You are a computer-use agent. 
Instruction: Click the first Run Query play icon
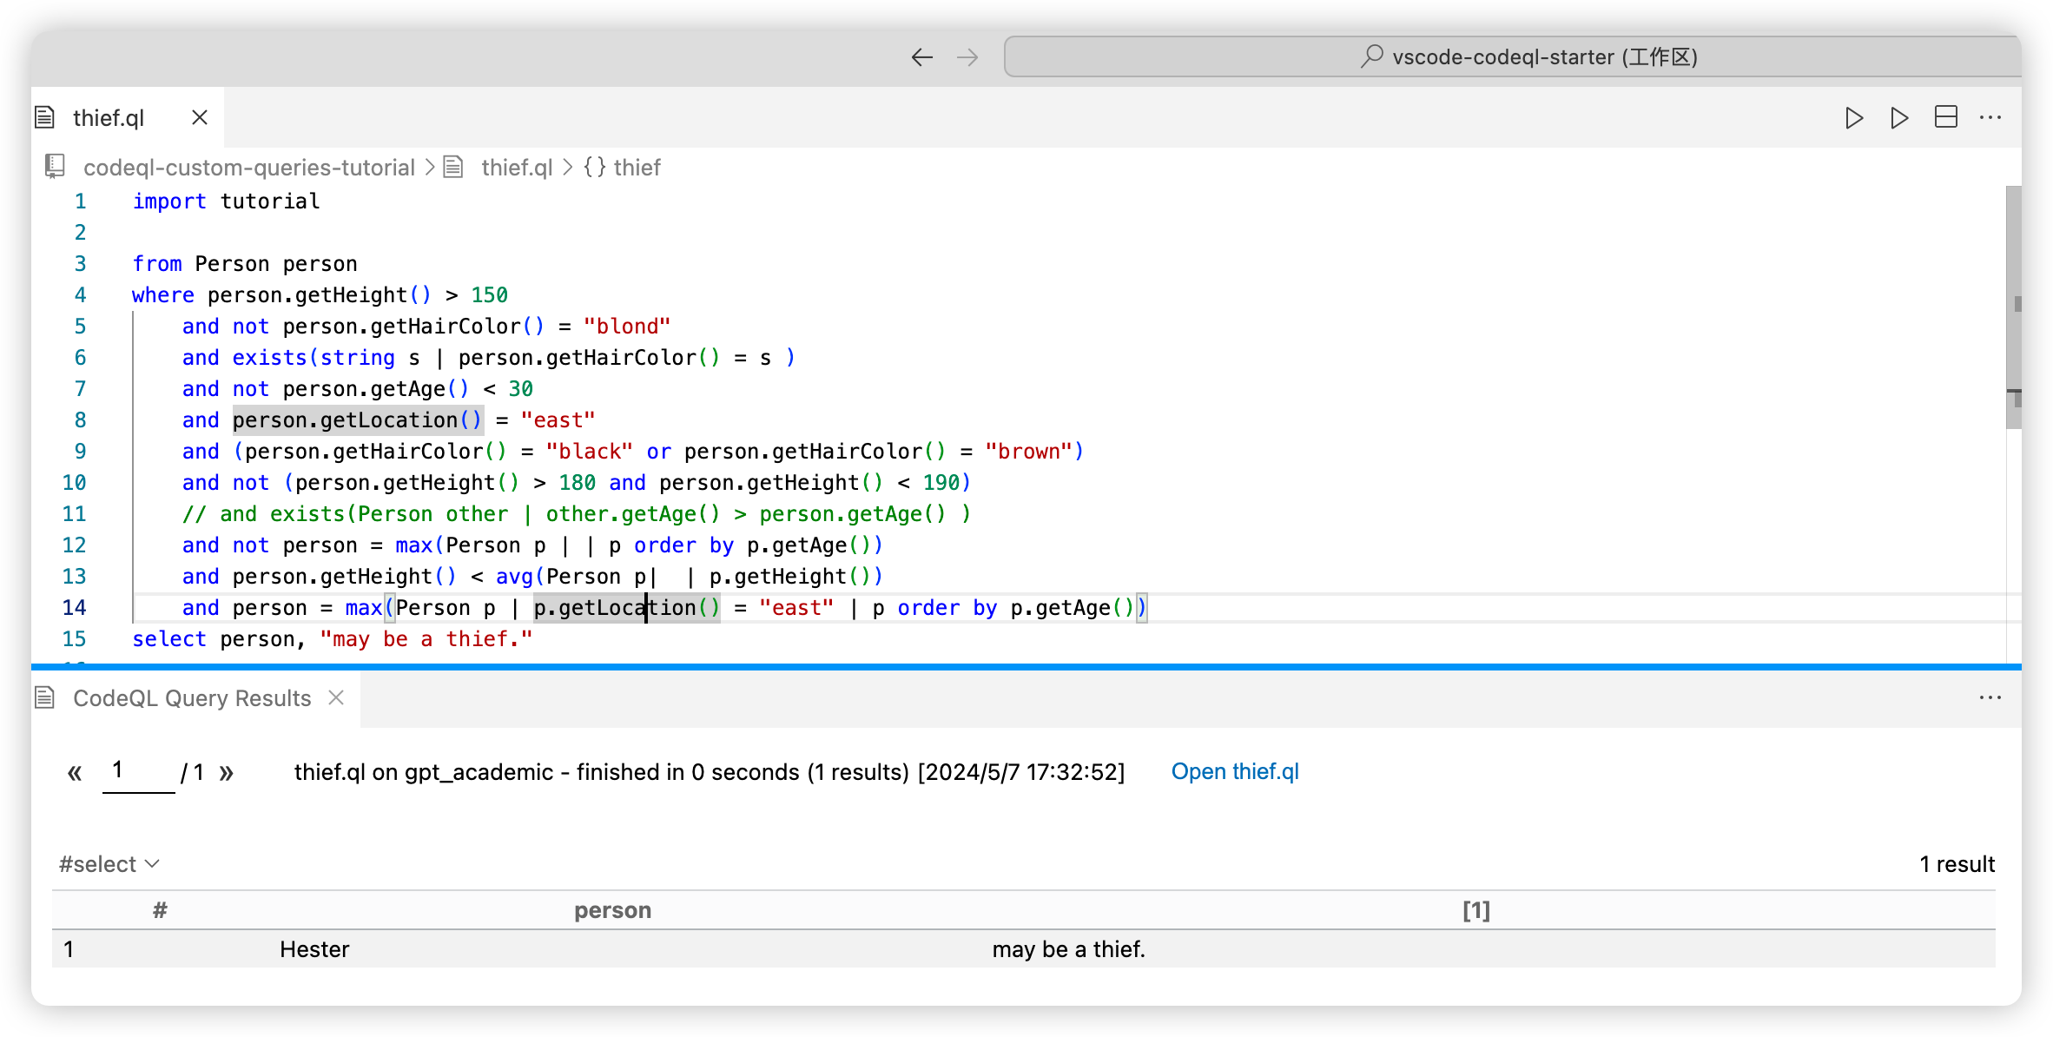[1853, 117]
